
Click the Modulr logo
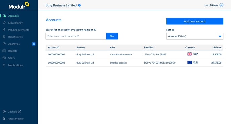point(19,5)
